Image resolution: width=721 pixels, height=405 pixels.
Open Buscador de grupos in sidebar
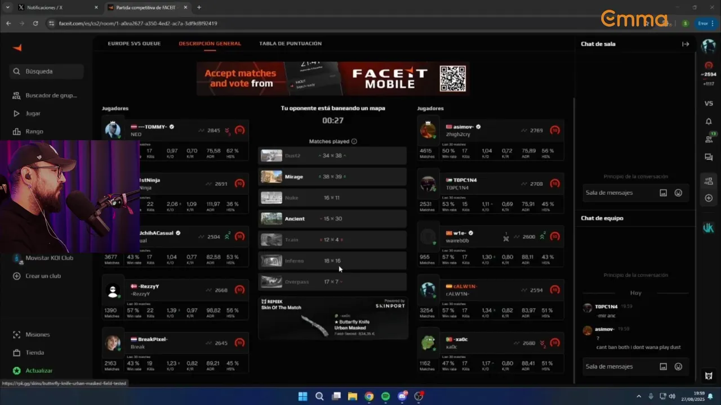(x=44, y=96)
